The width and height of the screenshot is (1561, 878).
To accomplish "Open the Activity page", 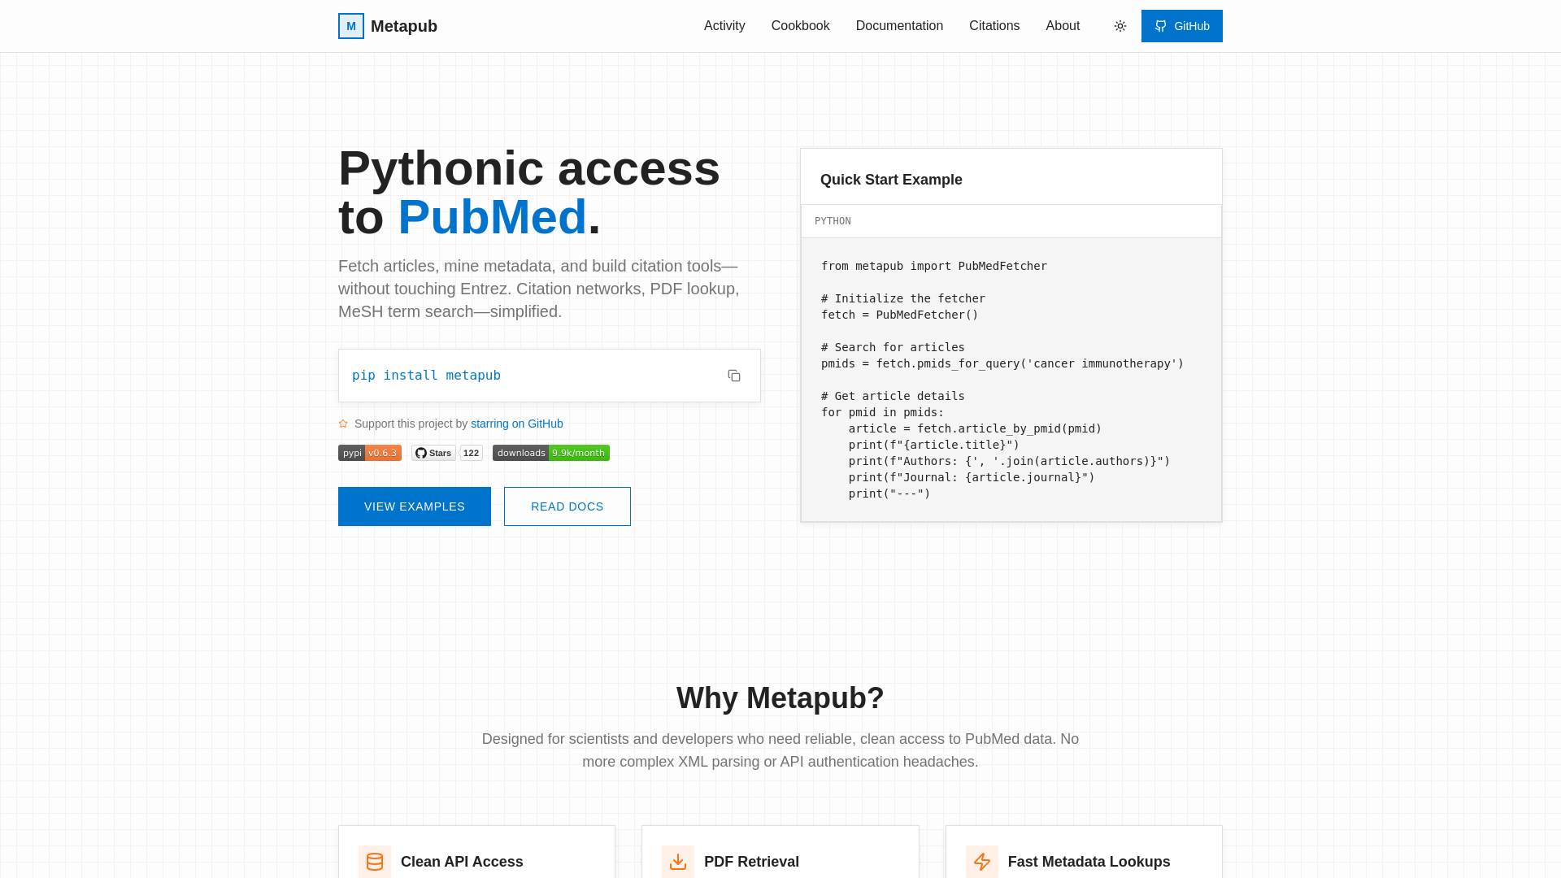I will click(724, 26).
